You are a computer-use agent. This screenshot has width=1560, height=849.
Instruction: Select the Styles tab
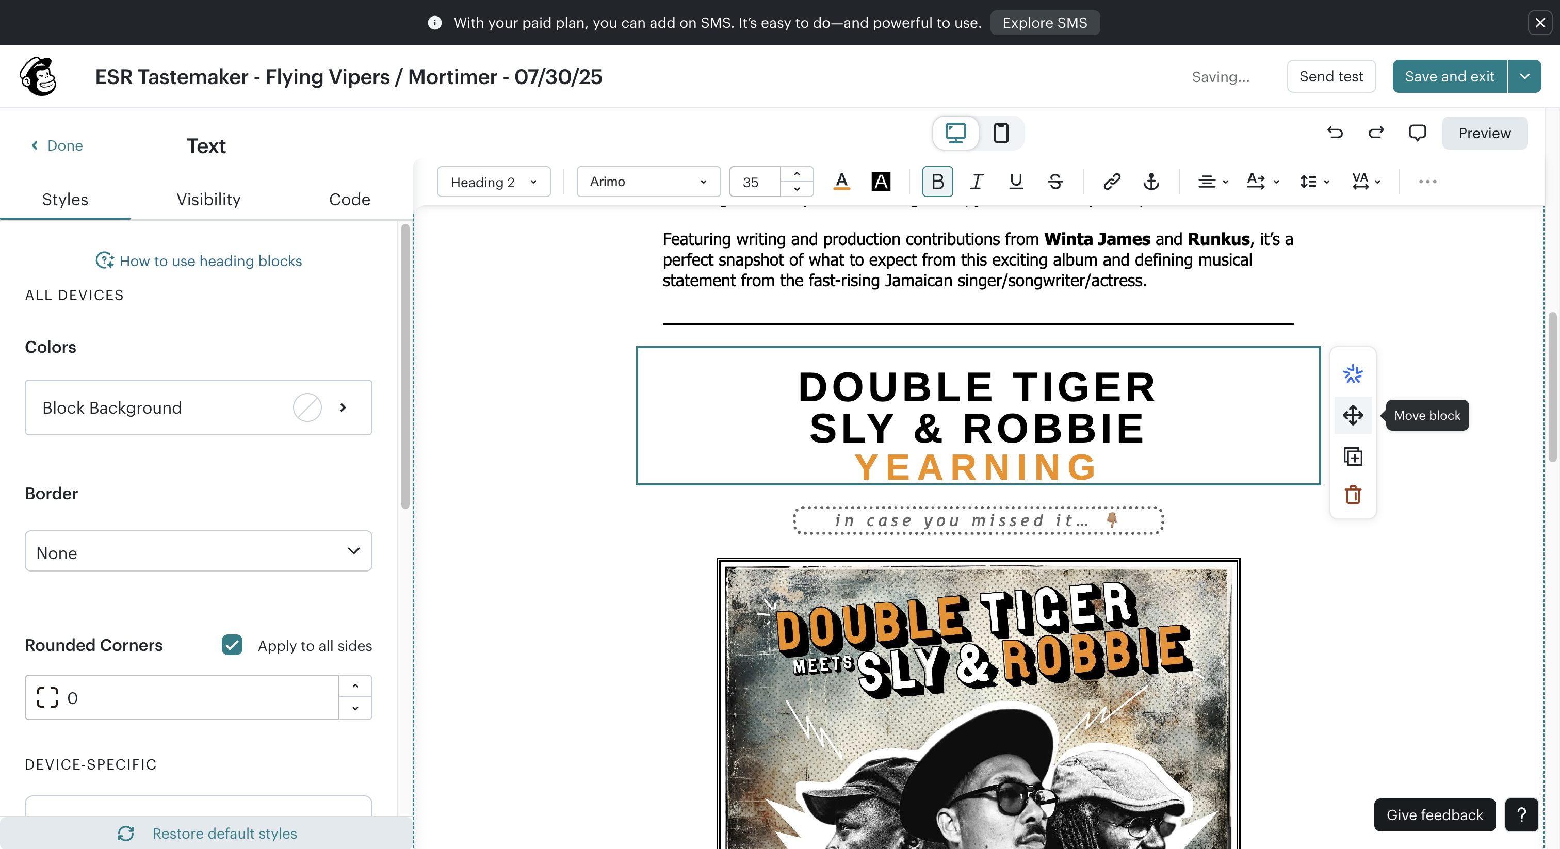pos(65,199)
